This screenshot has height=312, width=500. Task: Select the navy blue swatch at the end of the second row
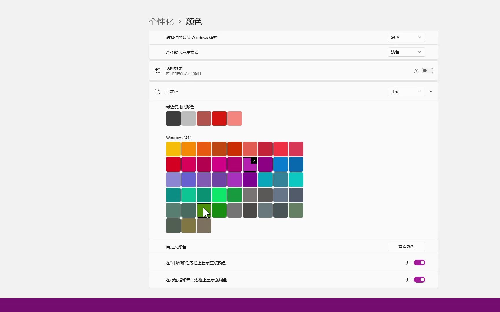pos(296,164)
